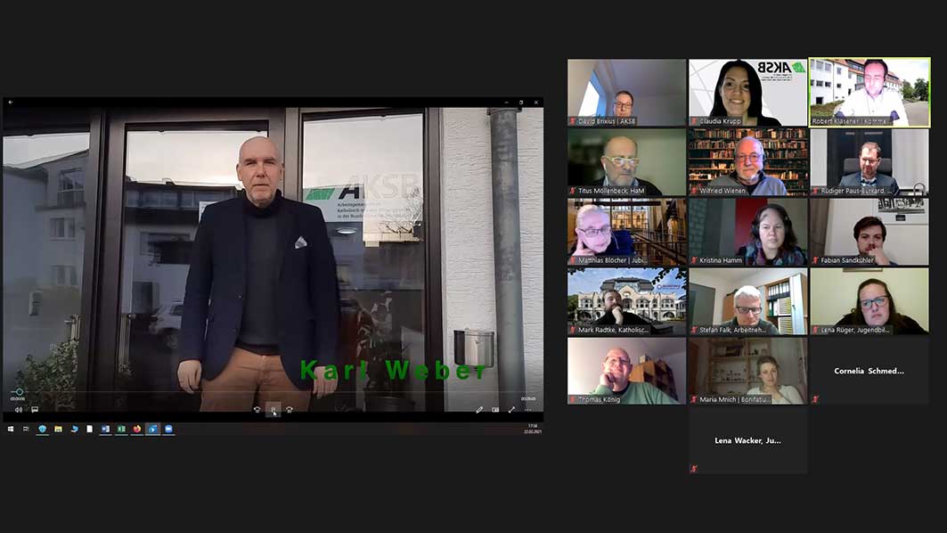Go back using the player's back arrow

click(x=11, y=102)
